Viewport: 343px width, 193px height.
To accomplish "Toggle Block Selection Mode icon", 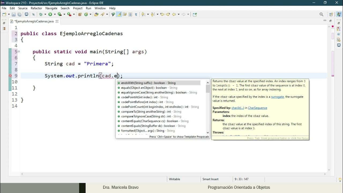I will pyautogui.click(x=130, y=14).
